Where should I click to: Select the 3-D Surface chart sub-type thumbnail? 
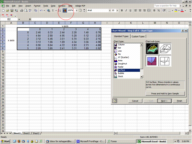pyautogui.click(x=152, y=48)
